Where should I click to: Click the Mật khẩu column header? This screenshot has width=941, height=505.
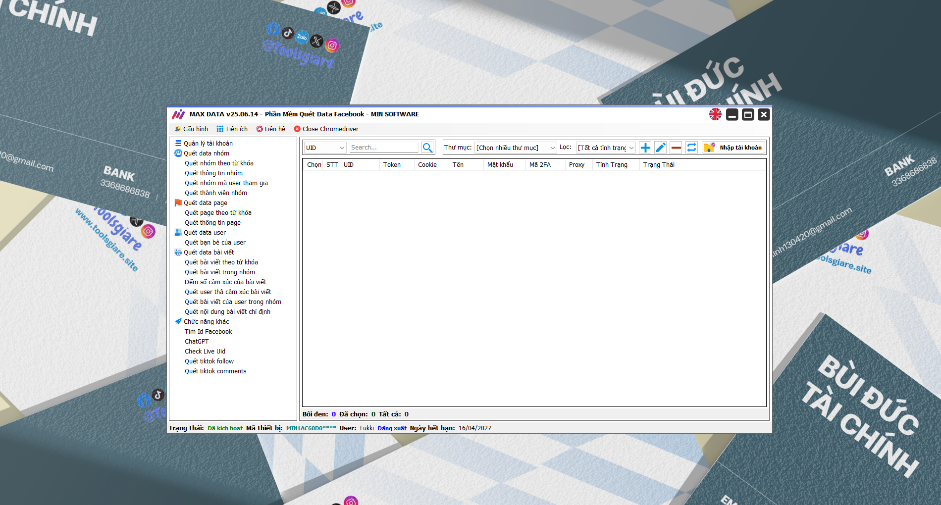pyautogui.click(x=504, y=164)
